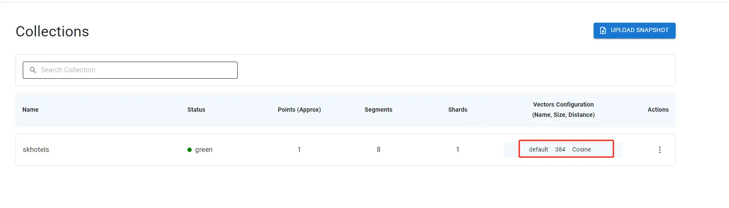Click the upload file icon on Upload Snapshot
The width and height of the screenshot is (729, 208).
603,30
